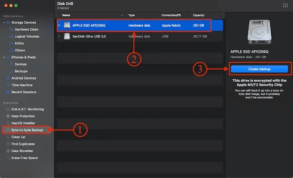
Task: Open Find Duplicates from Extra tools
Action: (x=23, y=144)
